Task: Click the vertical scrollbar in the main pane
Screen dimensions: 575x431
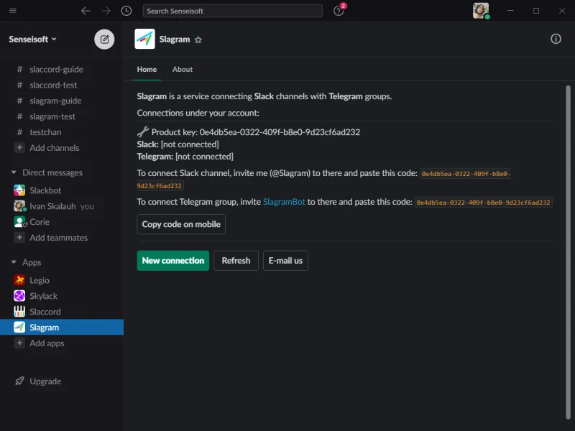Action: (x=568, y=252)
